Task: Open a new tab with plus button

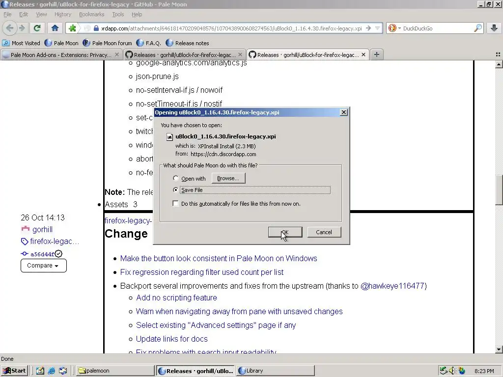Action: (377, 55)
